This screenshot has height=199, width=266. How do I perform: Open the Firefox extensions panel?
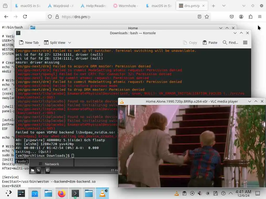tap(250, 17)
